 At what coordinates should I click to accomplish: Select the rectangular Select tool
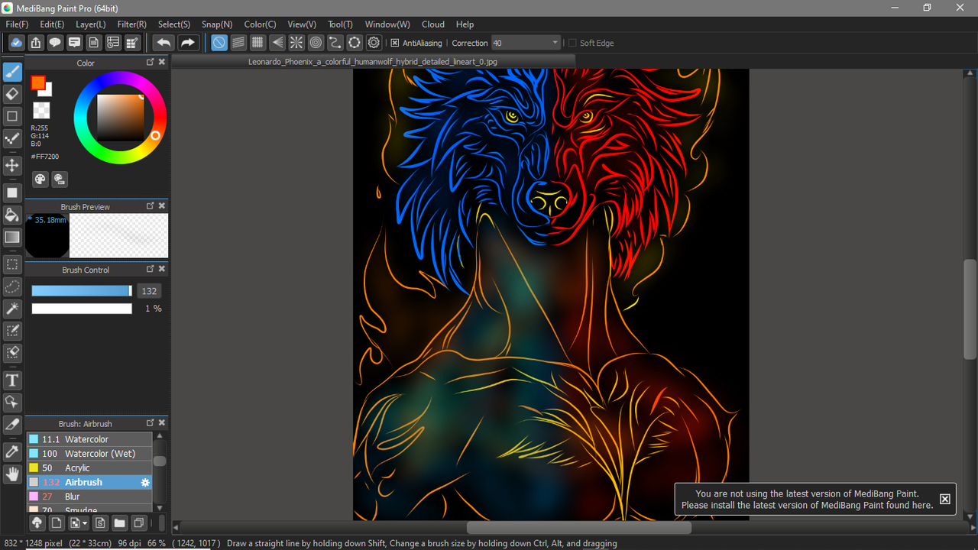click(x=12, y=264)
